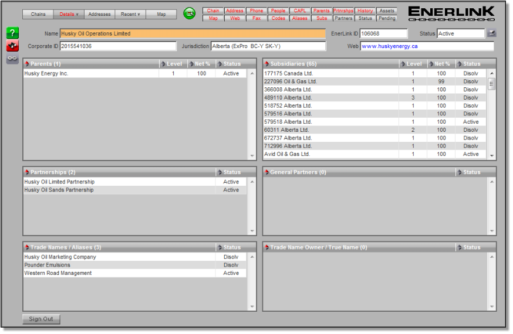
Task: Sort Subsidiaries panel by Net % column
Action: (441, 64)
